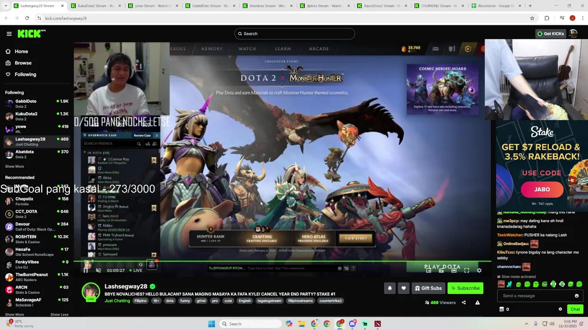Insert laughing face emote in chat
The image size is (588, 330).
point(501,284)
